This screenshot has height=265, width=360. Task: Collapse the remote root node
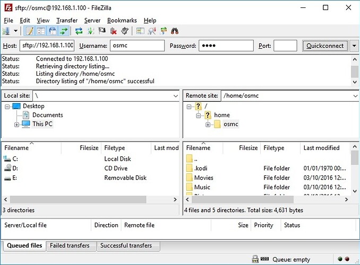[x=189, y=107]
